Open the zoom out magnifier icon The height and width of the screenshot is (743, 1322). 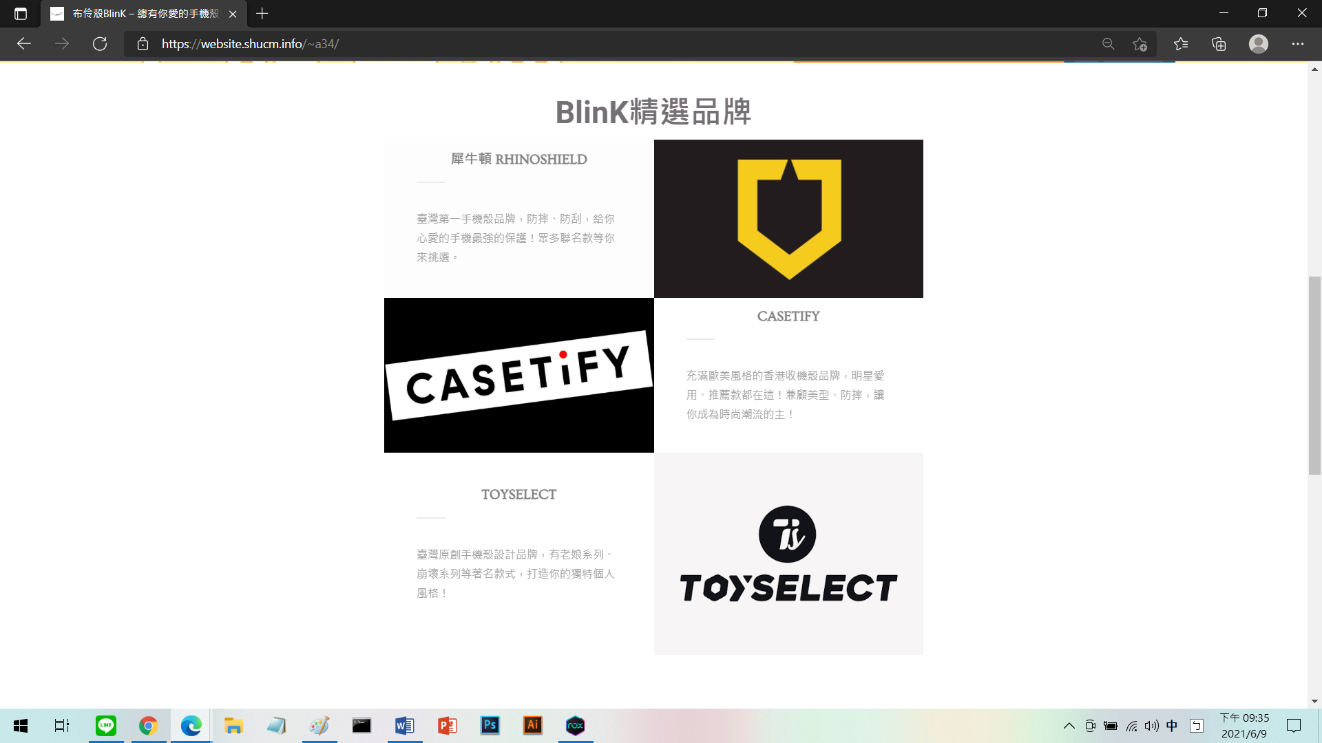(1108, 44)
